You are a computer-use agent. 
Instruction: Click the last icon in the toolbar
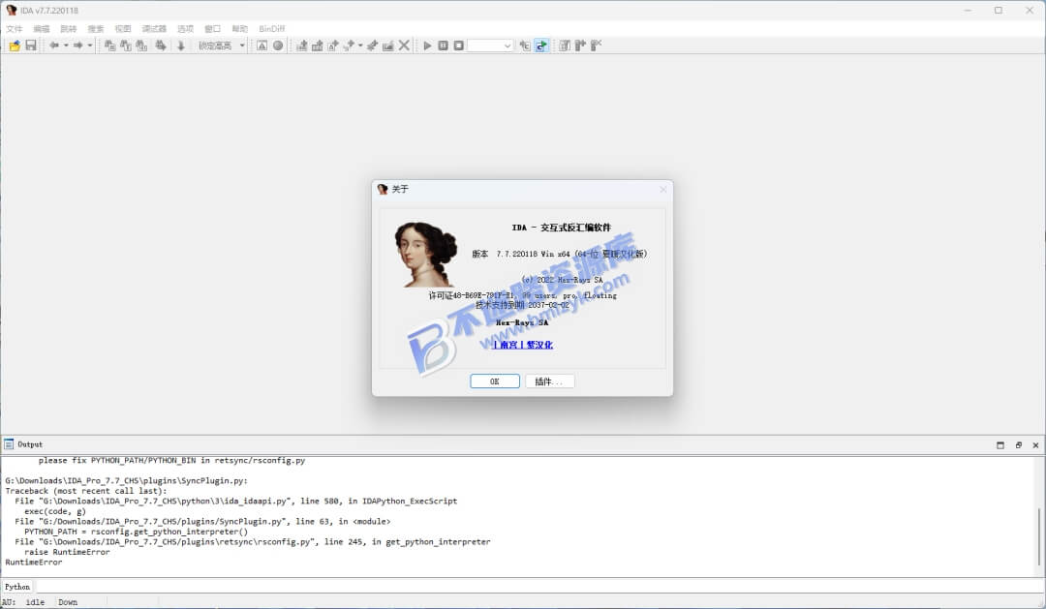(x=597, y=46)
